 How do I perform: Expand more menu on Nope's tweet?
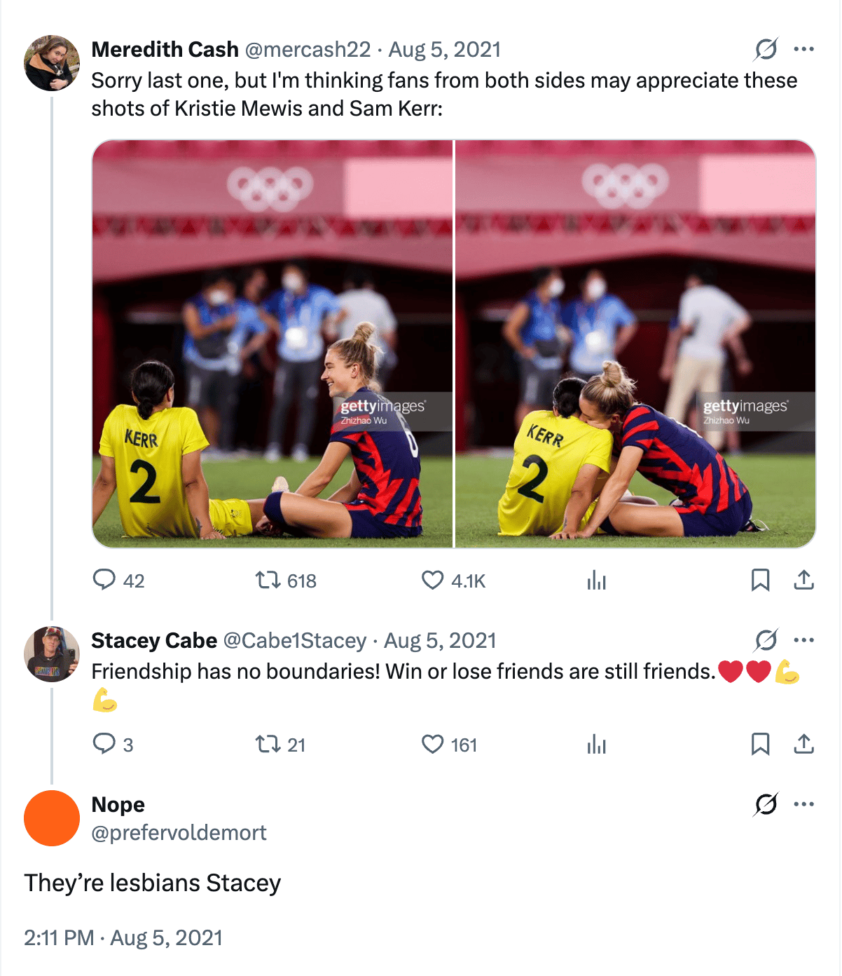(x=803, y=804)
